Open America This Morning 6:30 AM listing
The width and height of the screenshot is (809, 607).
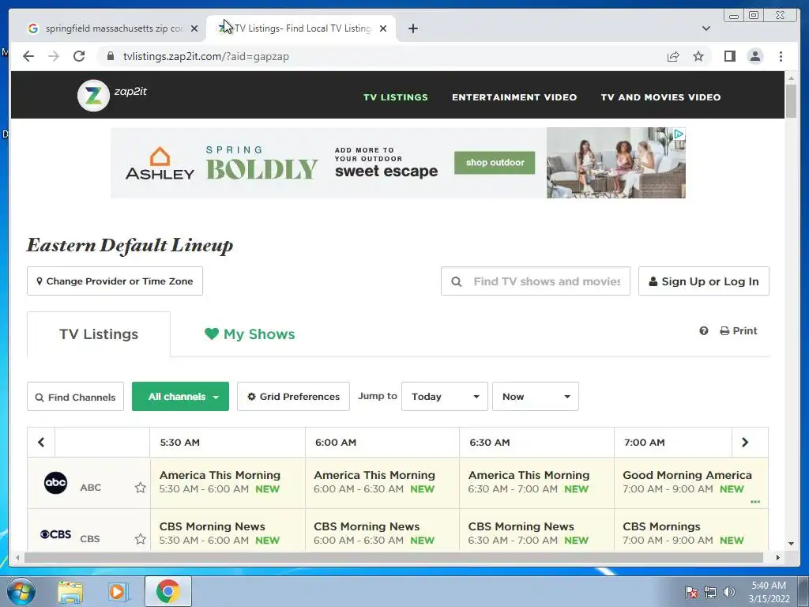536,483
